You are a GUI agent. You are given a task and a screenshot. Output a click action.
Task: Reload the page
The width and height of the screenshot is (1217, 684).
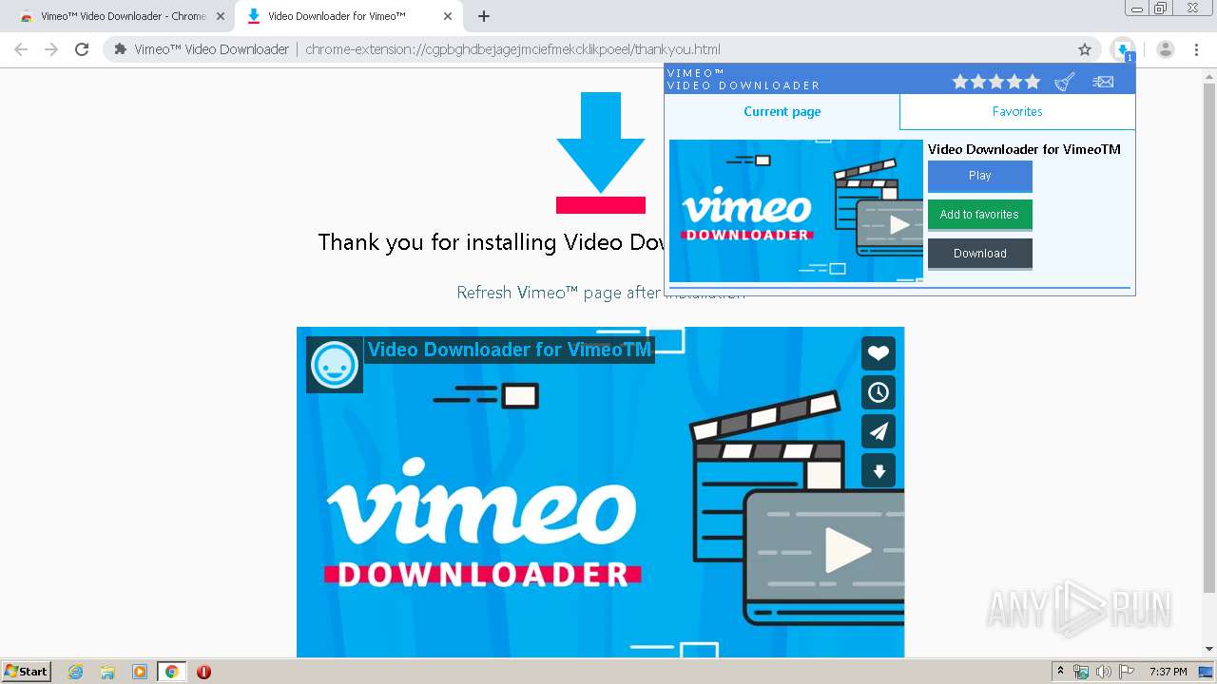(x=82, y=49)
